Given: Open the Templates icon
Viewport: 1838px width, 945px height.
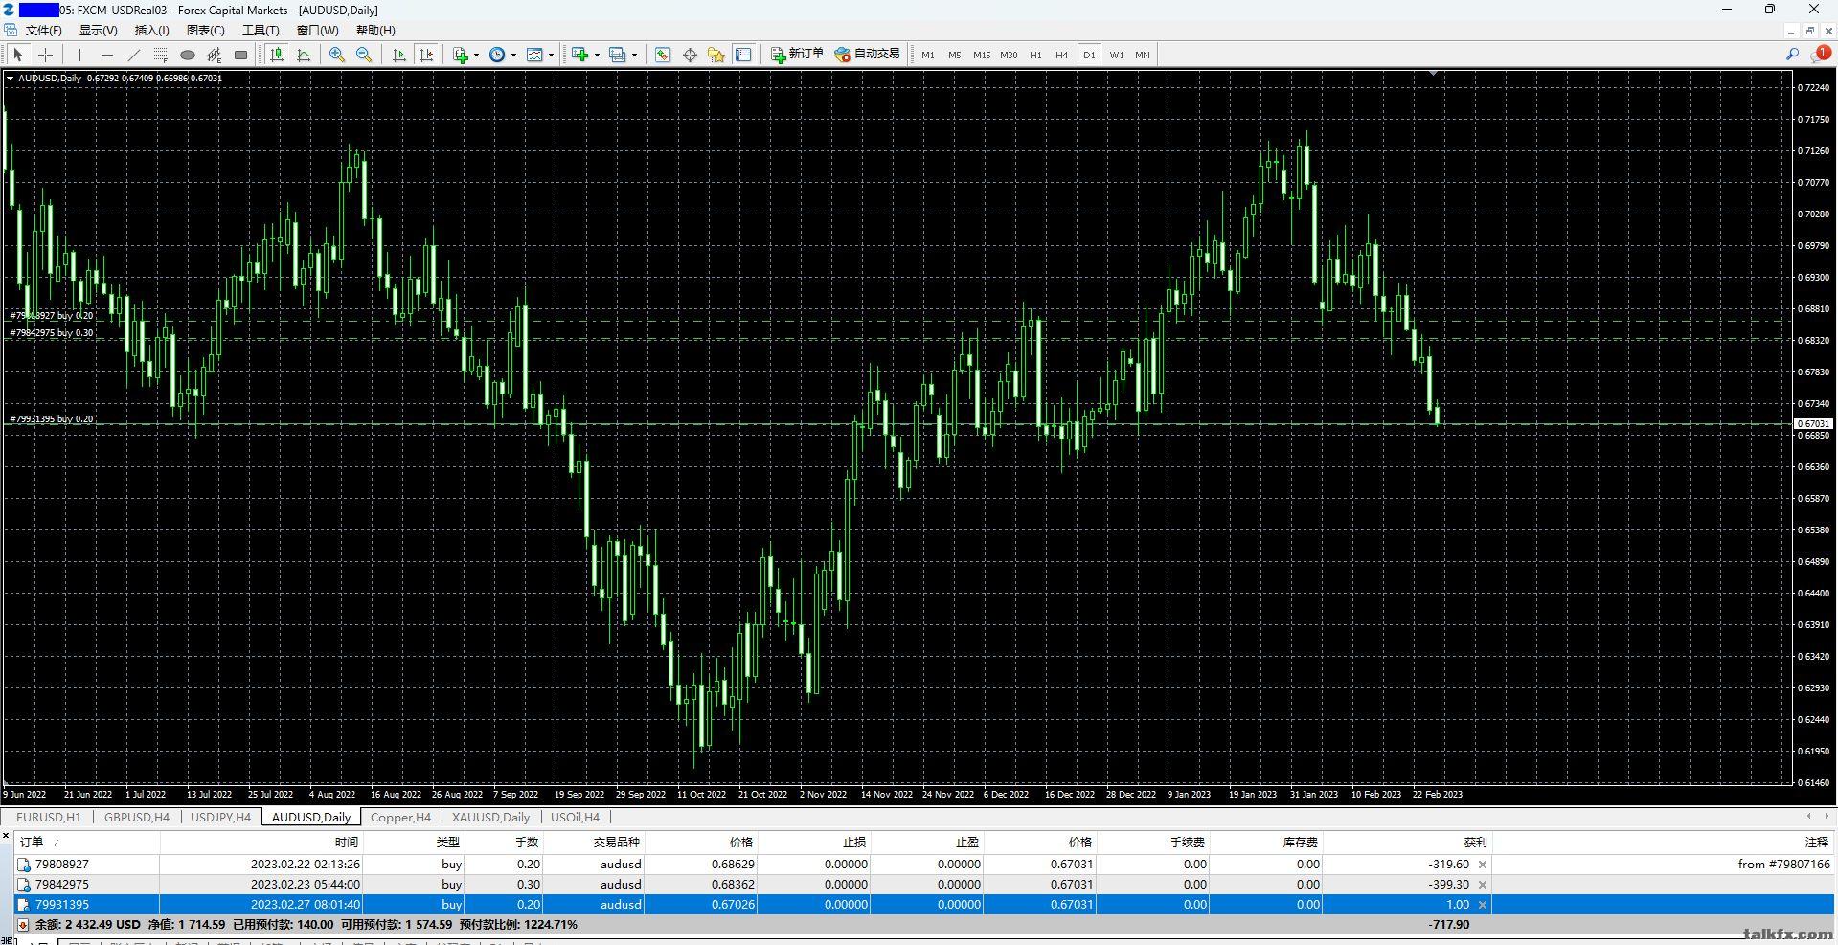Looking at the screenshot, I should pos(534,55).
